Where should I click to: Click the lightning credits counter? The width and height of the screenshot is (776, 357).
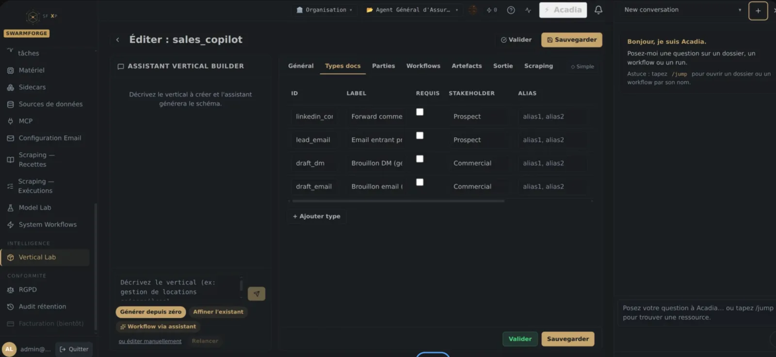pyautogui.click(x=492, y=10)
